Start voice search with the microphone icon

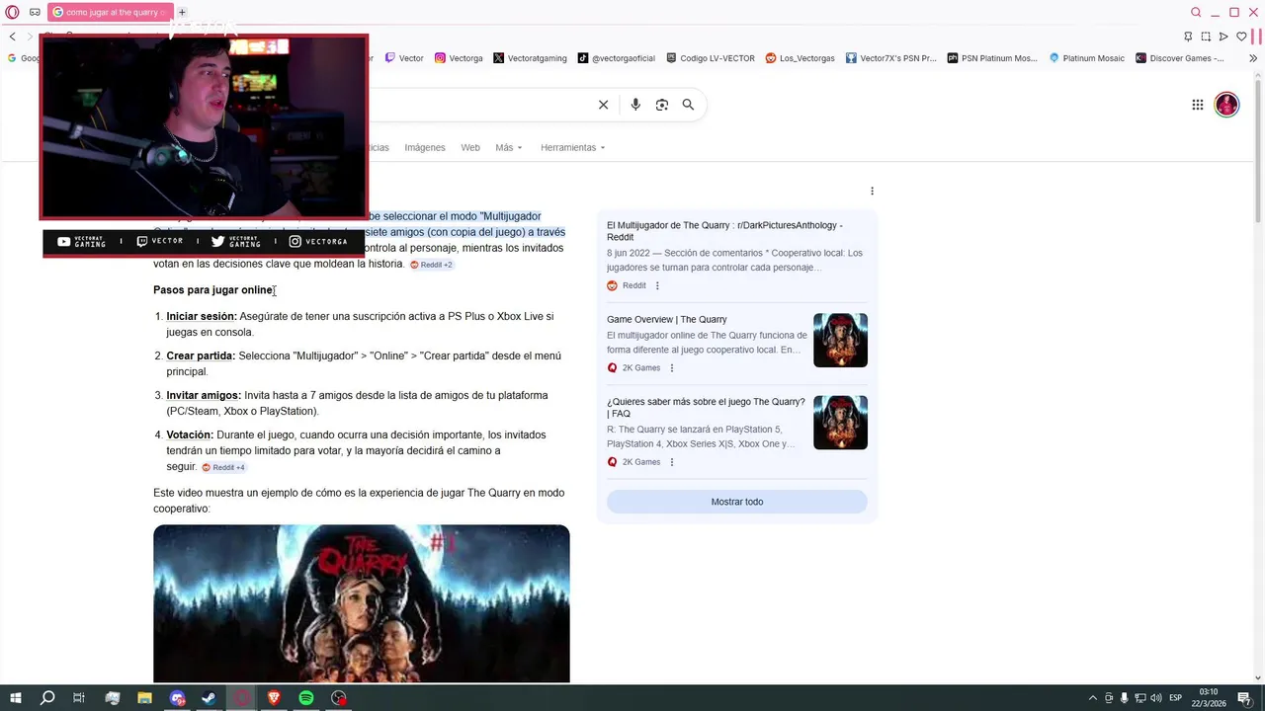click(635, 105)
